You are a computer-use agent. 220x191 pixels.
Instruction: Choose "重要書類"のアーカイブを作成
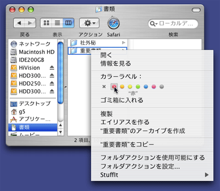(x=152, y=130)
